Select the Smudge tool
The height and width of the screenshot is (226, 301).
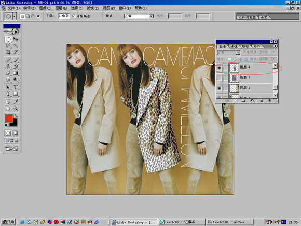[8, 79]
